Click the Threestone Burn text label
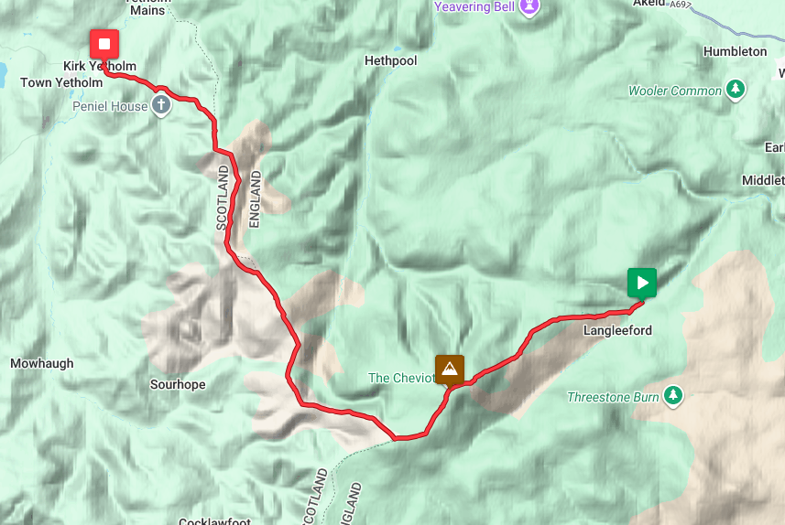785x525 pixels. pyautogui.click(x=613, y=398)
